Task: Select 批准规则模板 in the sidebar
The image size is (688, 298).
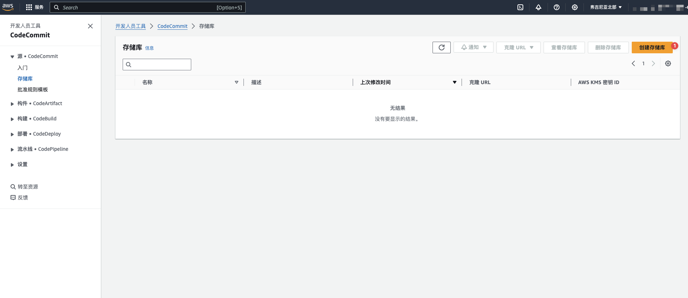Action: [33, 90]
